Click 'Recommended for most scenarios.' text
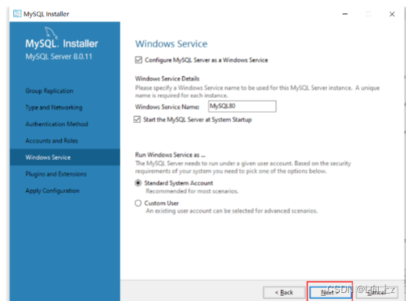 click(192, 191)
